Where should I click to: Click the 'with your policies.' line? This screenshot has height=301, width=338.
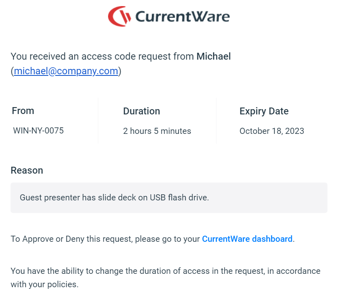pyautogui.click(x=44, y=284)
